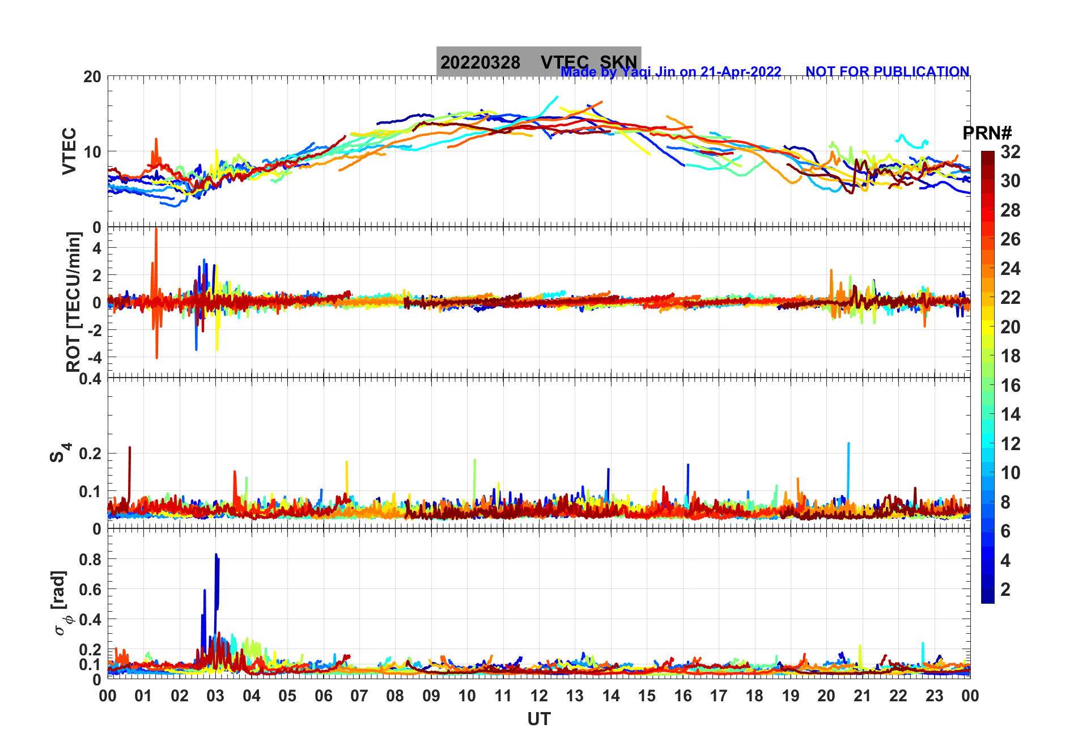Click the "ROT [TECU/min]" y-axis label
Viewport: 1078px width, 754px height.
73,302
